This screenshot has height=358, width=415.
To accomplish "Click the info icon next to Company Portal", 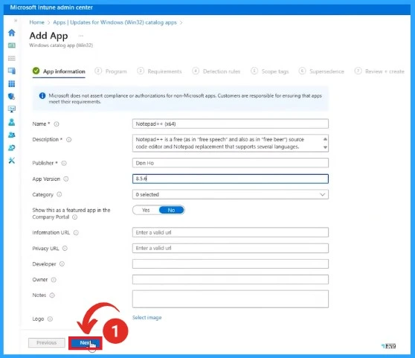I will click(75, 217).
